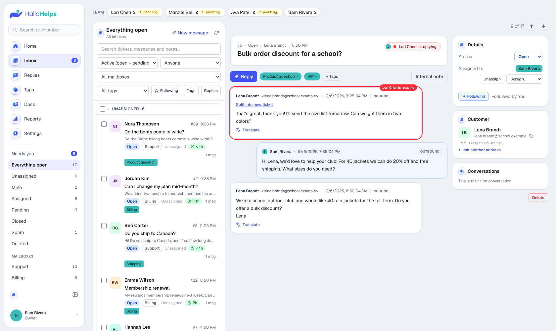556x331 pixels.
Task: Check Jordan Kim's ticket checkbox
Action: point(104,179)
